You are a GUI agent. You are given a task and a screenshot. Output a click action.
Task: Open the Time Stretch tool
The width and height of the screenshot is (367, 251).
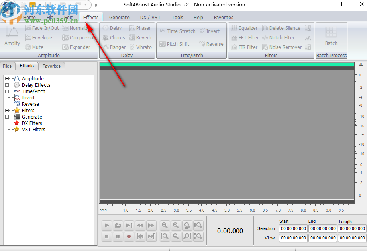click(x=177, y=31)
